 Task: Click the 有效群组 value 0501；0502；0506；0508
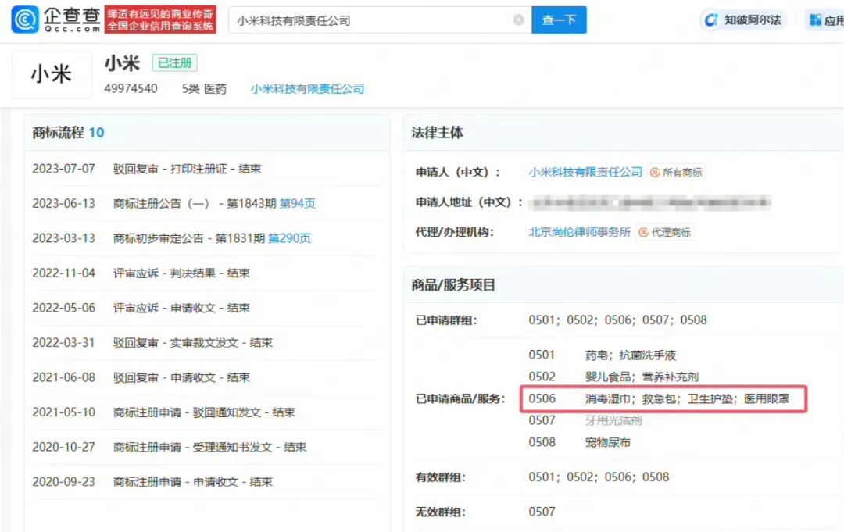[599, 477]
